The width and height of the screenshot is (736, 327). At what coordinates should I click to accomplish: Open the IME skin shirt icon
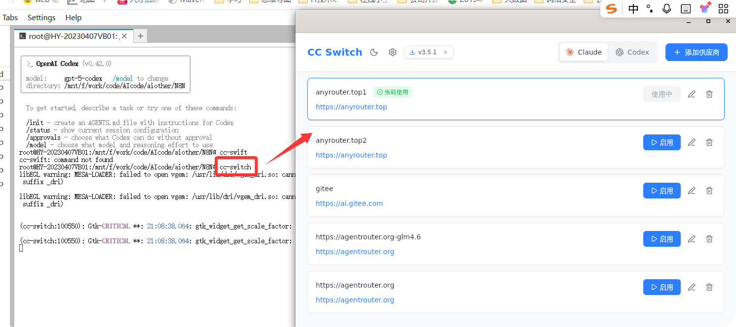point(705,8)
